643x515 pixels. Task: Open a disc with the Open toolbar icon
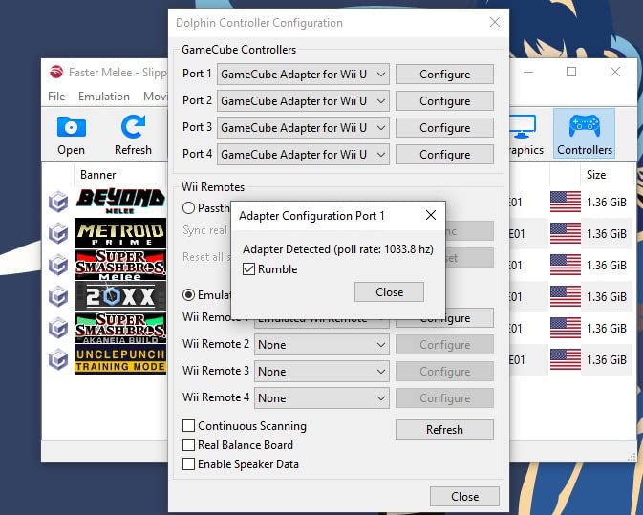tap(72, 136)
